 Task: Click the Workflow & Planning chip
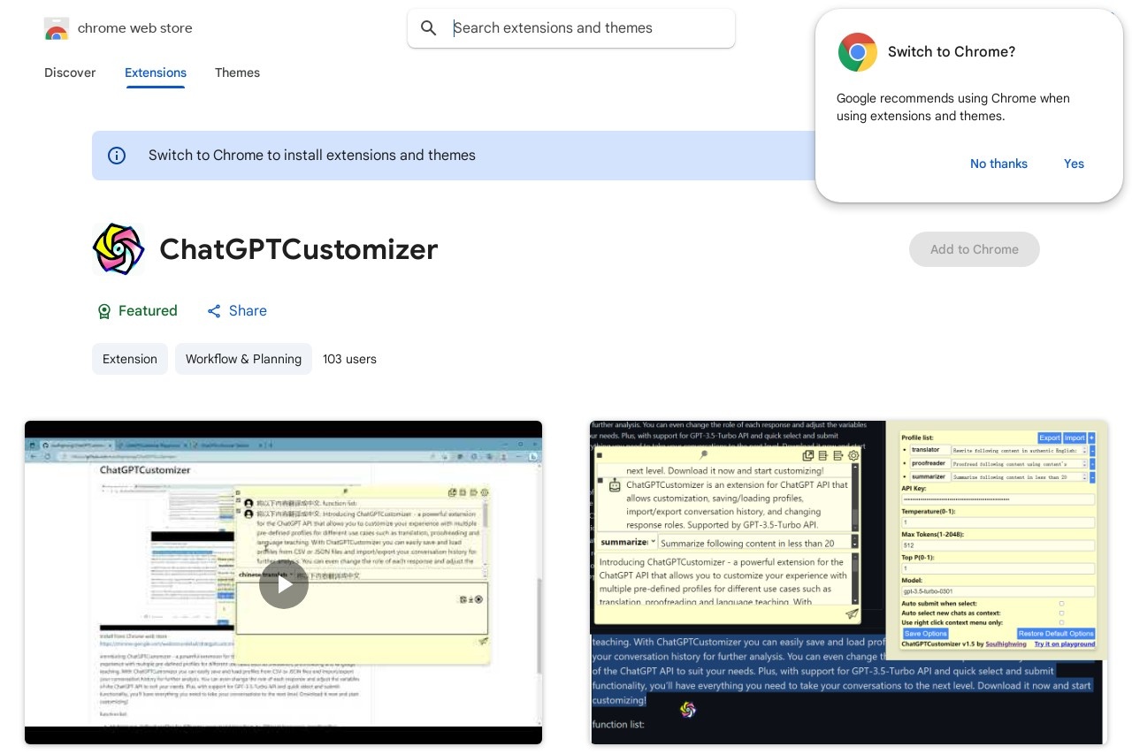243,359
